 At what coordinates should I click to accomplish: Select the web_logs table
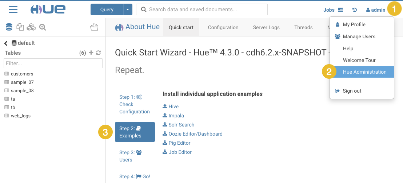pos(20,116)
